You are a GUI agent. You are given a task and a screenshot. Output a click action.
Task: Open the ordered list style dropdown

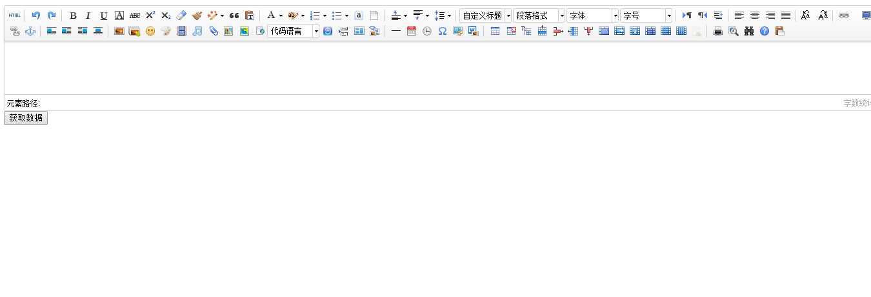coord(325,15)
